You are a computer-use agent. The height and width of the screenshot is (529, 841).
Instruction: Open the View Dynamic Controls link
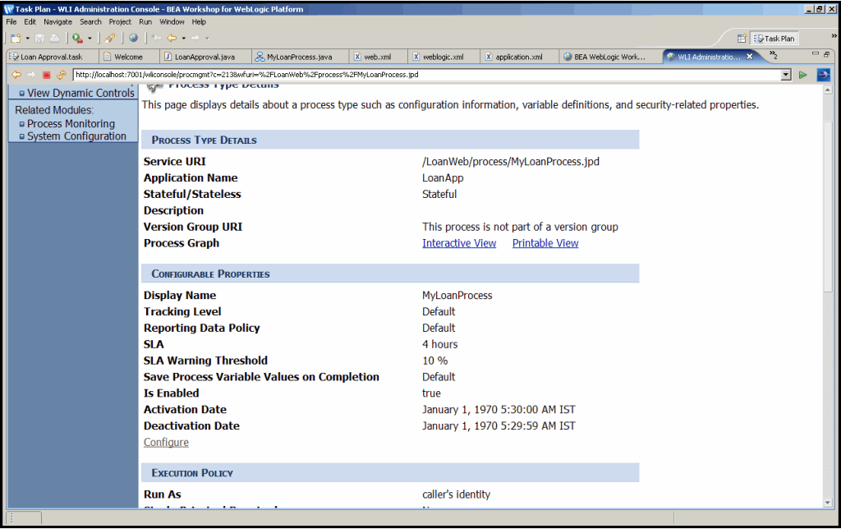point(80,93)
